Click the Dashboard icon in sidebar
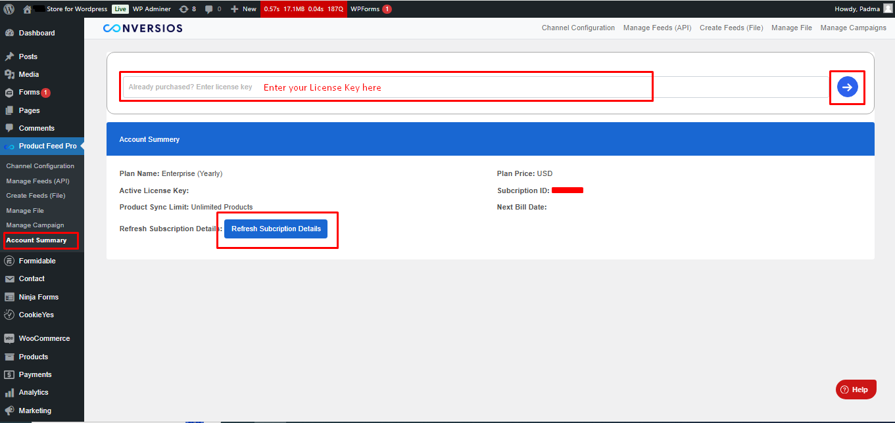 [x=9, y=33]
